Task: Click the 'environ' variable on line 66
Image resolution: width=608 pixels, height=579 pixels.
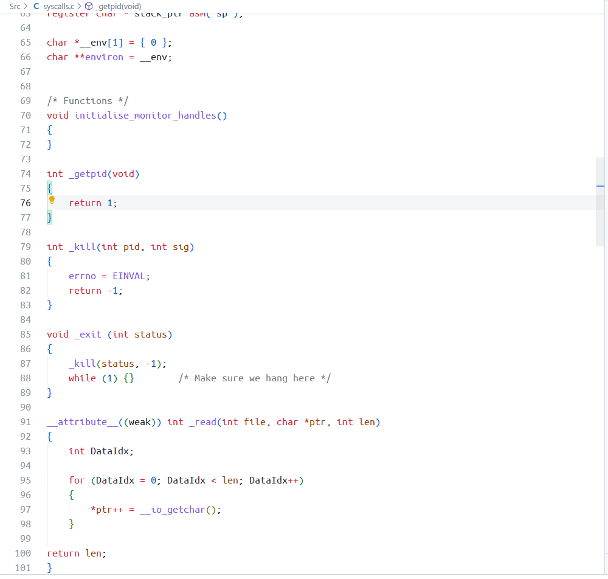Action: click(x=104, y=57)
